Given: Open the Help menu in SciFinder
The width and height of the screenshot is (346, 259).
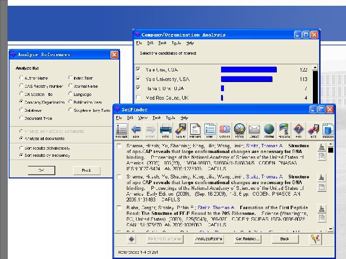Looking at the screenshot, I should pyautogui.click(x=184, y=118).
